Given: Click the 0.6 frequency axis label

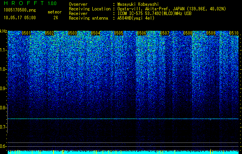Looking at the screenshot, I should click(3, 146).
